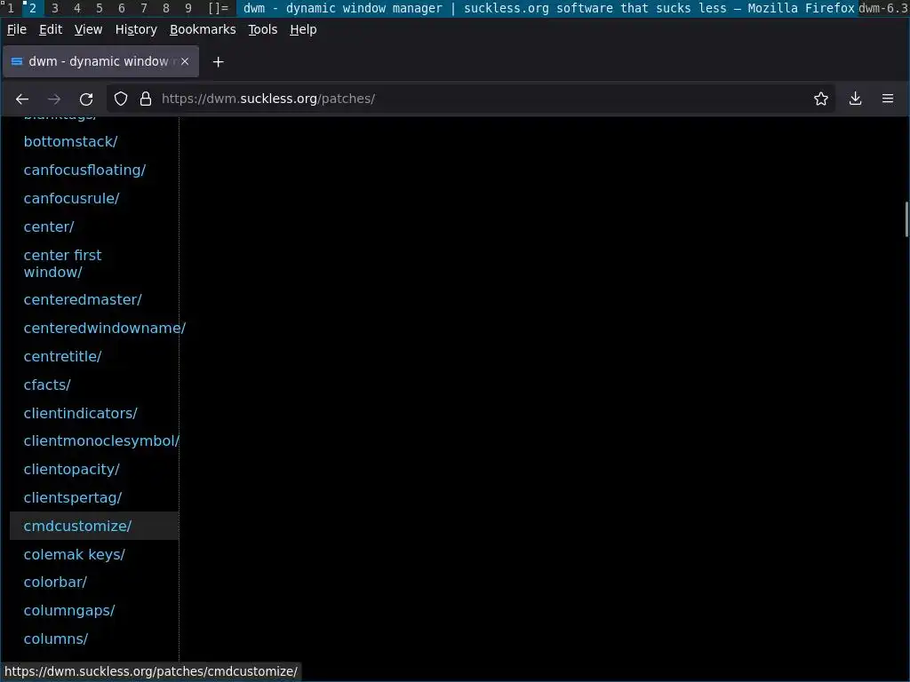The image size is (910, 682).
Task: Switch to dwm tag 9
Action: coord(188,8)
